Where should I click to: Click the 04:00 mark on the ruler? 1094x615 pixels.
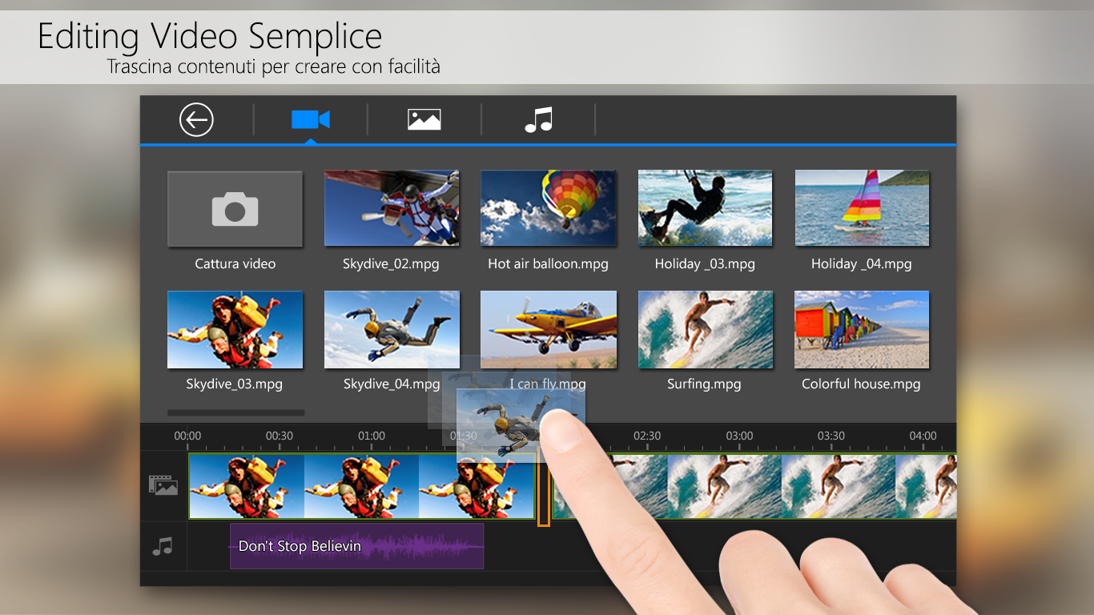click(923, 436)
